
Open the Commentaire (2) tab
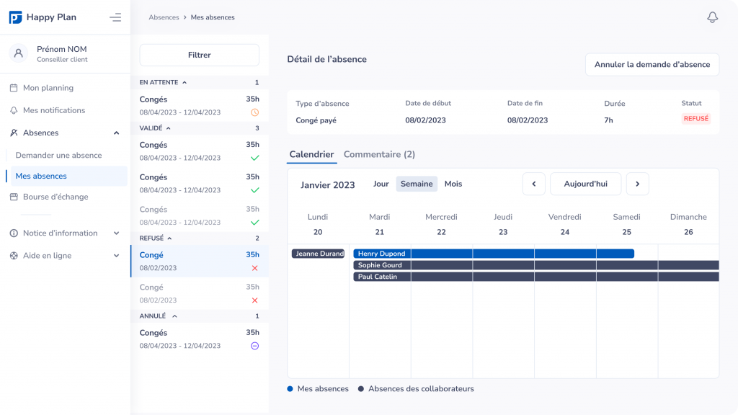click(x=379, y=154)
